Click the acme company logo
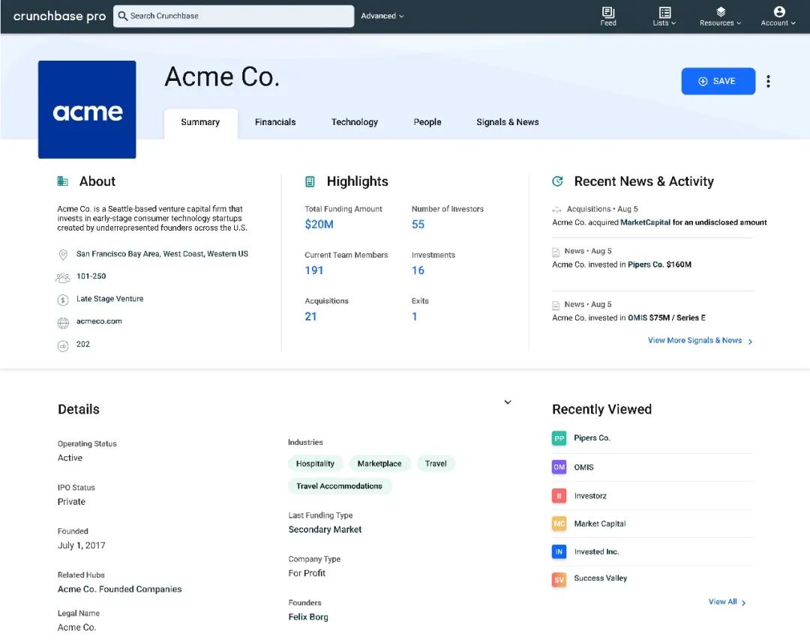Image resolution: width=810 pixels, height=642 pixels. tap(87, 109)
